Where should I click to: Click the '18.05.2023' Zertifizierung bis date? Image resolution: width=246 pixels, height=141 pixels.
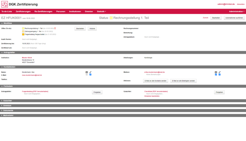coord(26,44)
